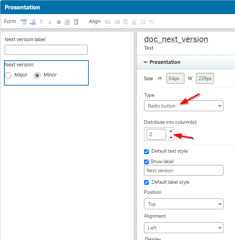Select the Major radio button

(x=8, y=75)
